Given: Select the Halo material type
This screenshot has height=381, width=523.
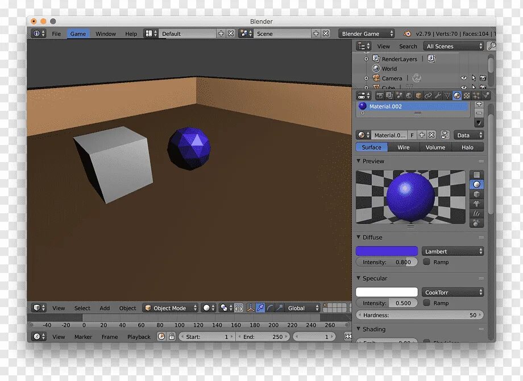Looking at the screenshot, I should pos(467,147).
